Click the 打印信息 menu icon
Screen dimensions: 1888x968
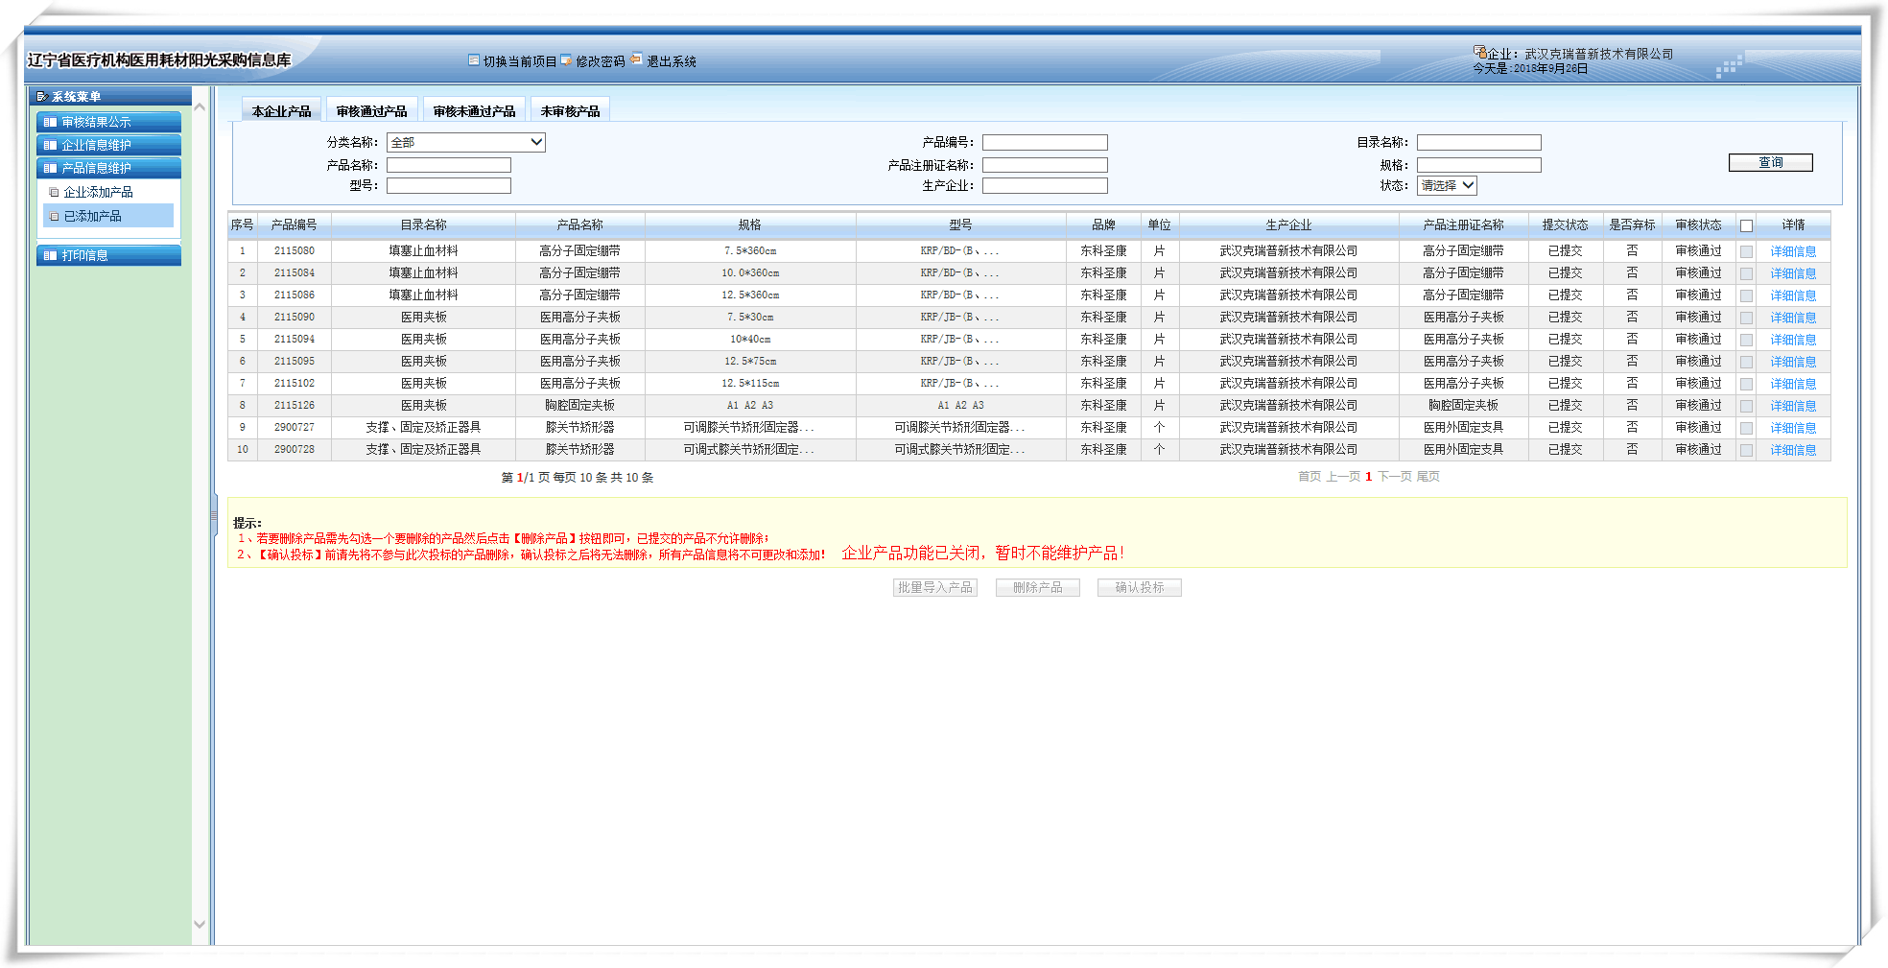coord(50,255)
